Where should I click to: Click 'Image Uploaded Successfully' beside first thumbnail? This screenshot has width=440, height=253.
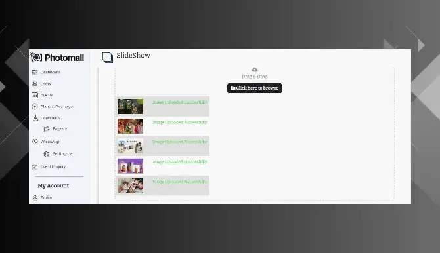pyautogui.click(x=179, y=102)
